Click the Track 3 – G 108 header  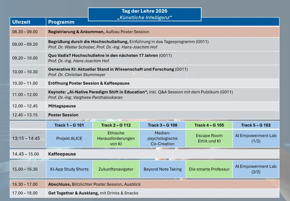click(x=163, y=125)
